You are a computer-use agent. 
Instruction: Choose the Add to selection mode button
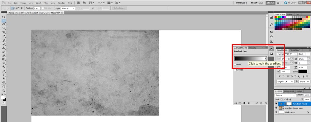point(15,8)
